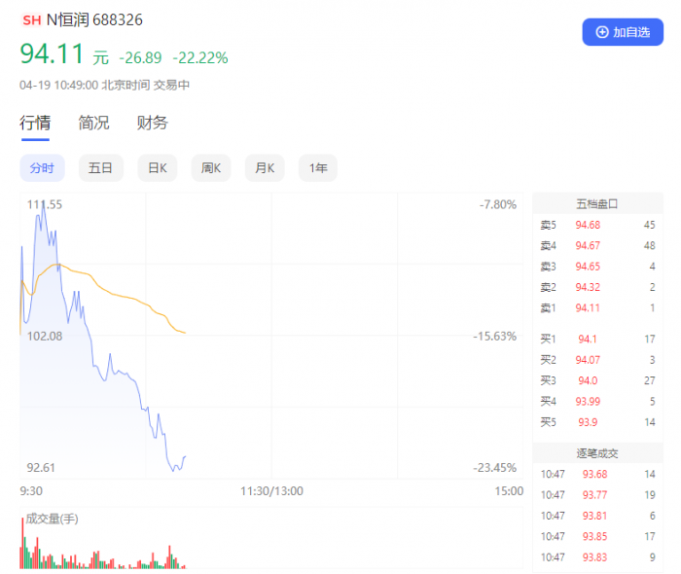Click the plus icon in 加自选 button
The image size is (681, 574).
(x=602, y=32)
